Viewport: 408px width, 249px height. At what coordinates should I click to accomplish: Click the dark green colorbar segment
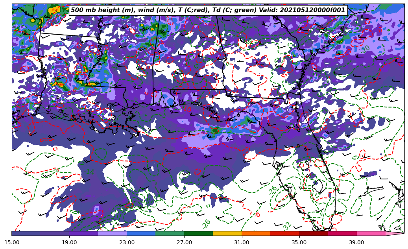coord(198,233)
